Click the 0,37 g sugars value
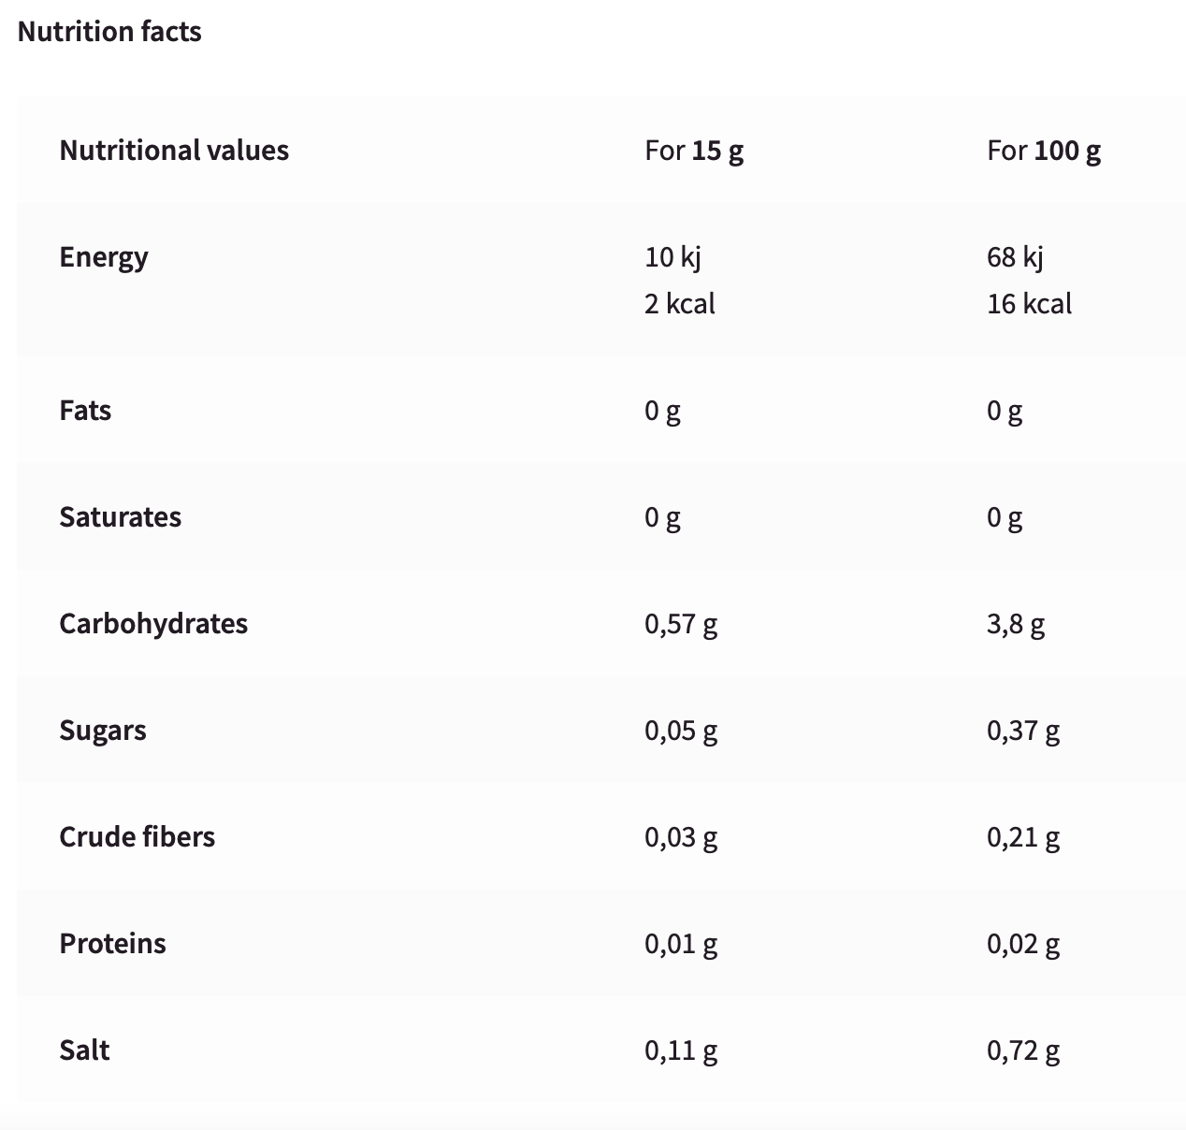The image size is (1186, 1130). 1023,731
